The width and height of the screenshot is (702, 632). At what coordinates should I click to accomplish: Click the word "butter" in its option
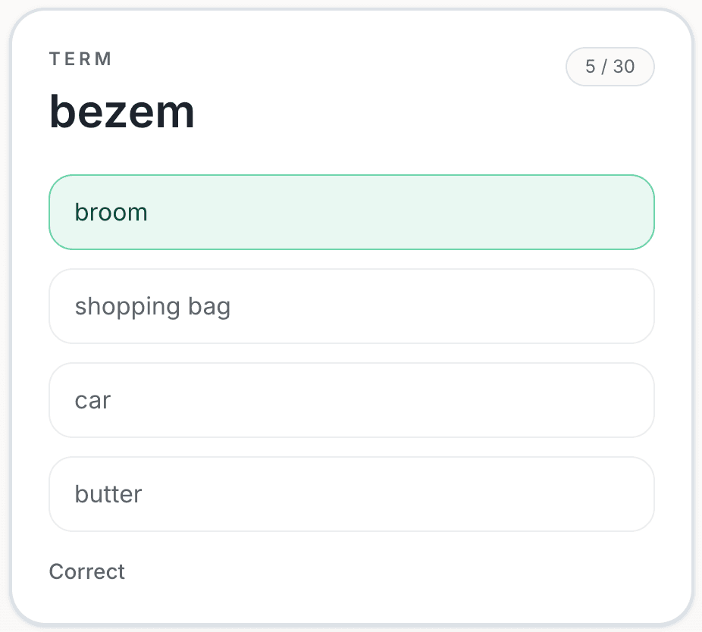click(108, 494)
